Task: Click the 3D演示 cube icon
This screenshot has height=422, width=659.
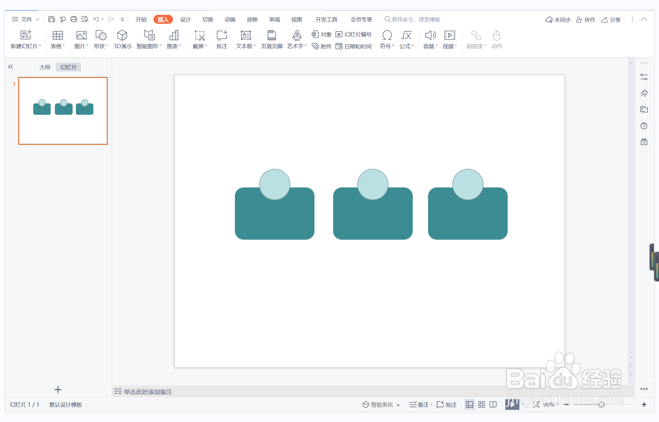Action: (122, 36)
